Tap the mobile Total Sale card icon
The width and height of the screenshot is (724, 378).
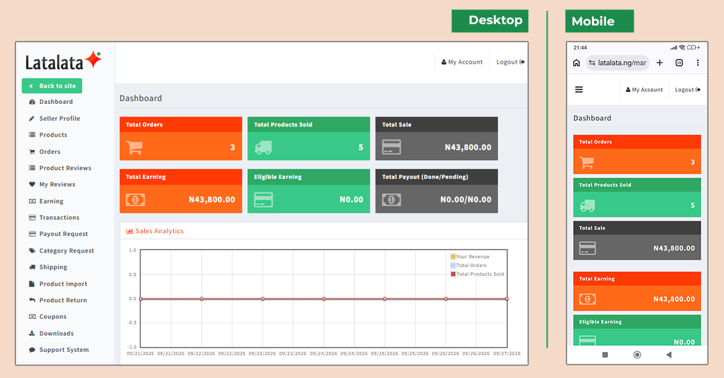click(587, 248)
